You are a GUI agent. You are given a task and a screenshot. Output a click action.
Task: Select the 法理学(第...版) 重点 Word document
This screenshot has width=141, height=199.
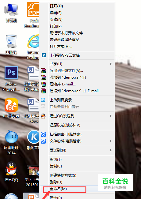click(x=33, y=73)
